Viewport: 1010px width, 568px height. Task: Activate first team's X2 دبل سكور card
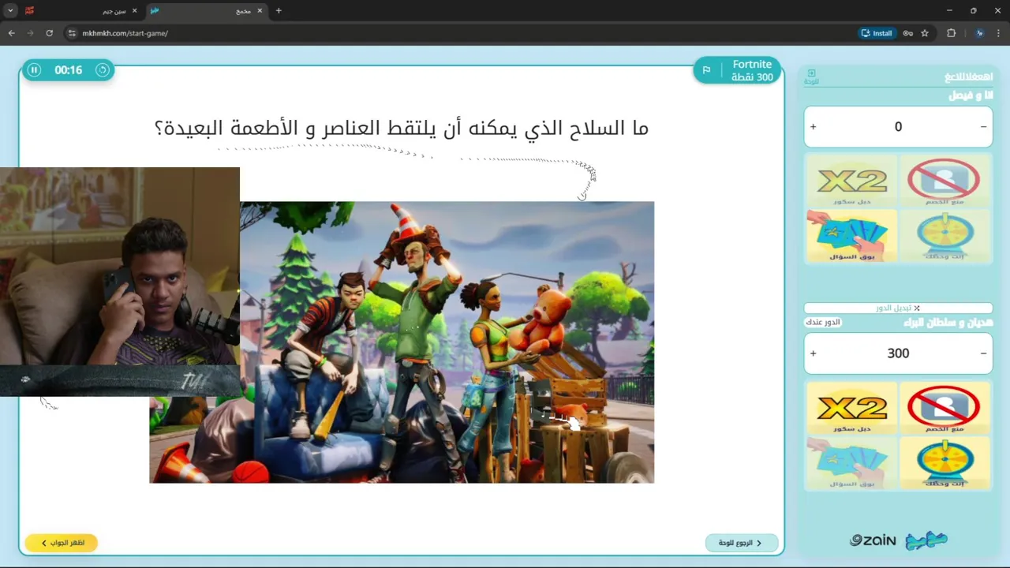[x=852, y=183]
